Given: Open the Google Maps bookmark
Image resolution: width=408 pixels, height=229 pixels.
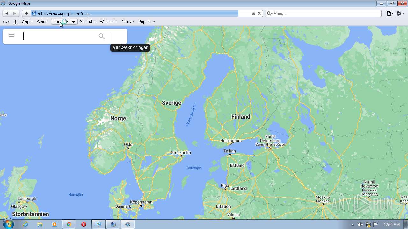Looking at the screenshot, I should click(x=64, y=22).
